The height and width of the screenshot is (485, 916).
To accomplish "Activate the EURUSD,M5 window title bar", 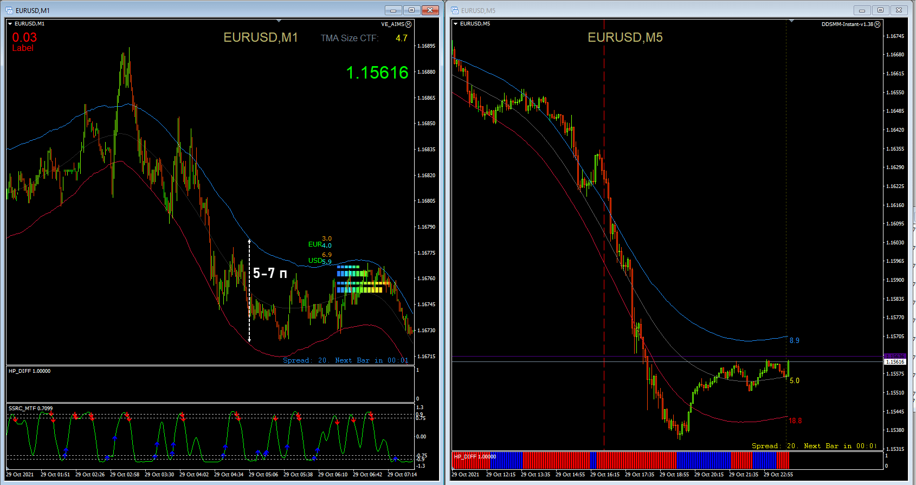I will [x=650, y=10].
